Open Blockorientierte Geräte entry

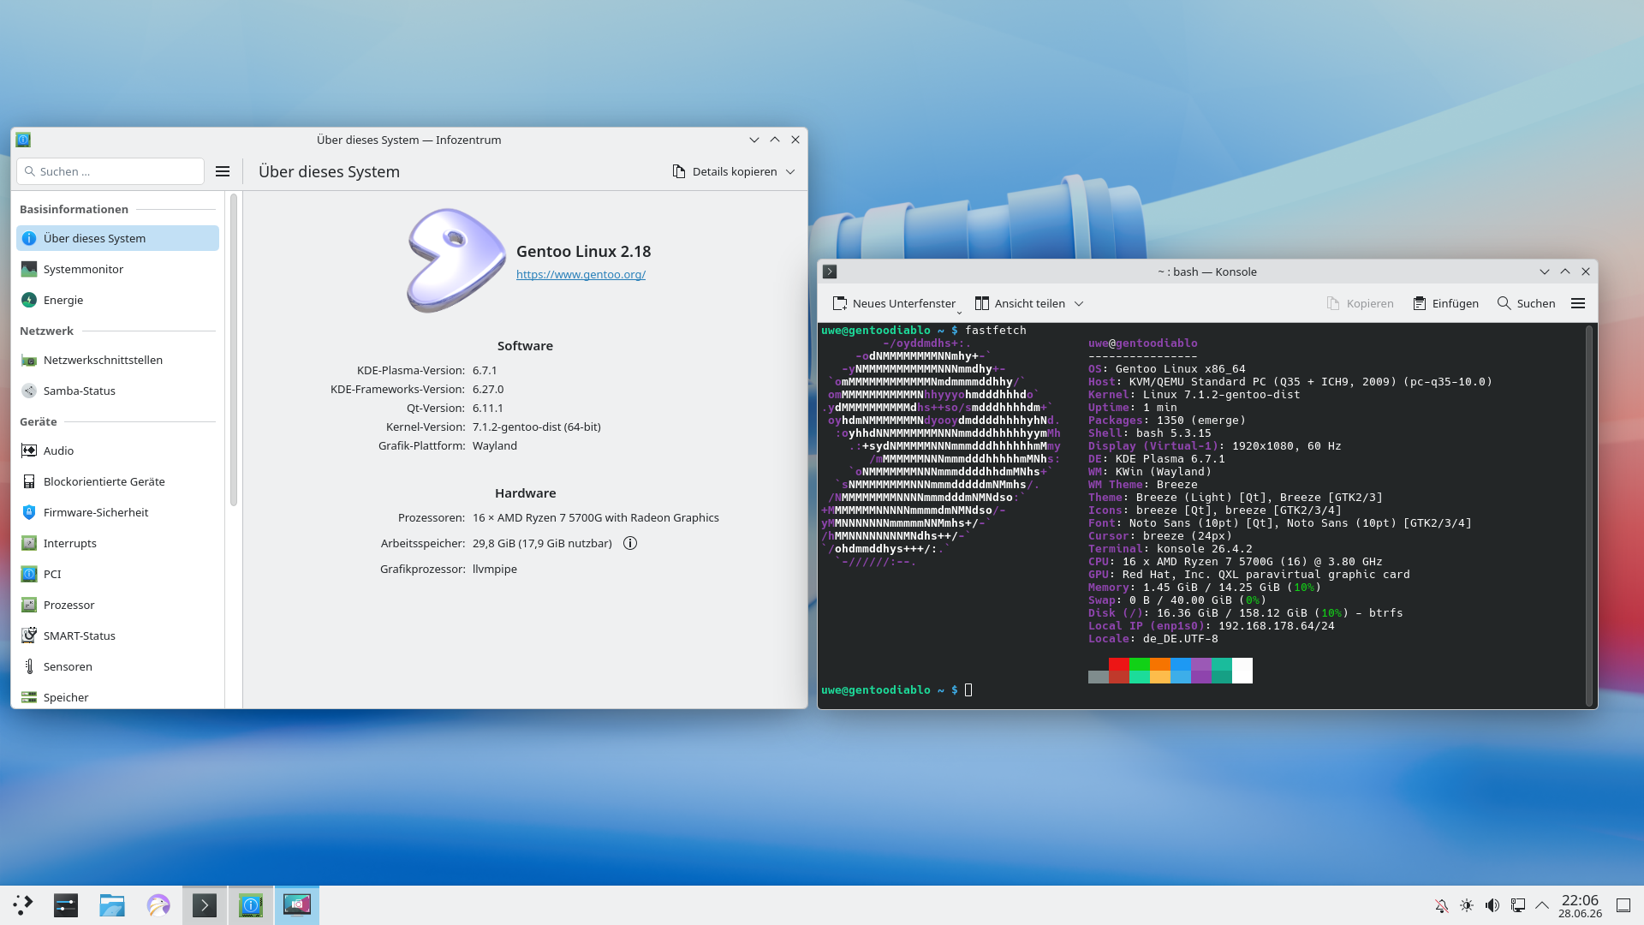pos(117,481)
